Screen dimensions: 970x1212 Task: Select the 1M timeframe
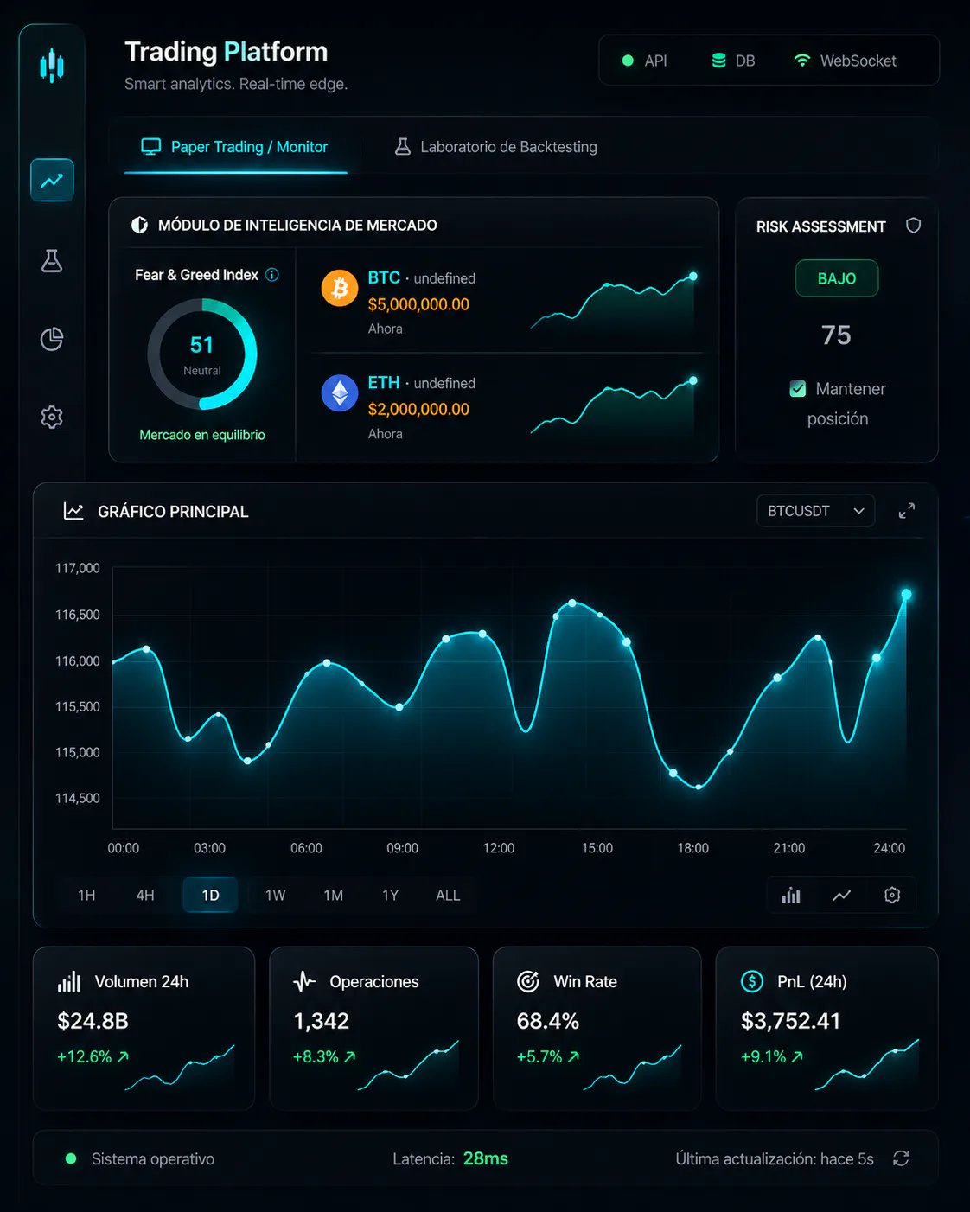(333, 896)
